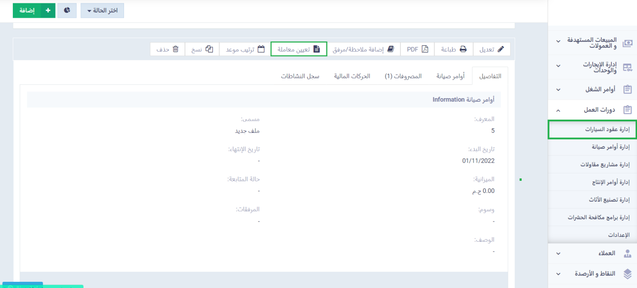Screen dimensions: 637x288
Task: Click the printer Print (طباعة) button
Action: pos(453,49)
